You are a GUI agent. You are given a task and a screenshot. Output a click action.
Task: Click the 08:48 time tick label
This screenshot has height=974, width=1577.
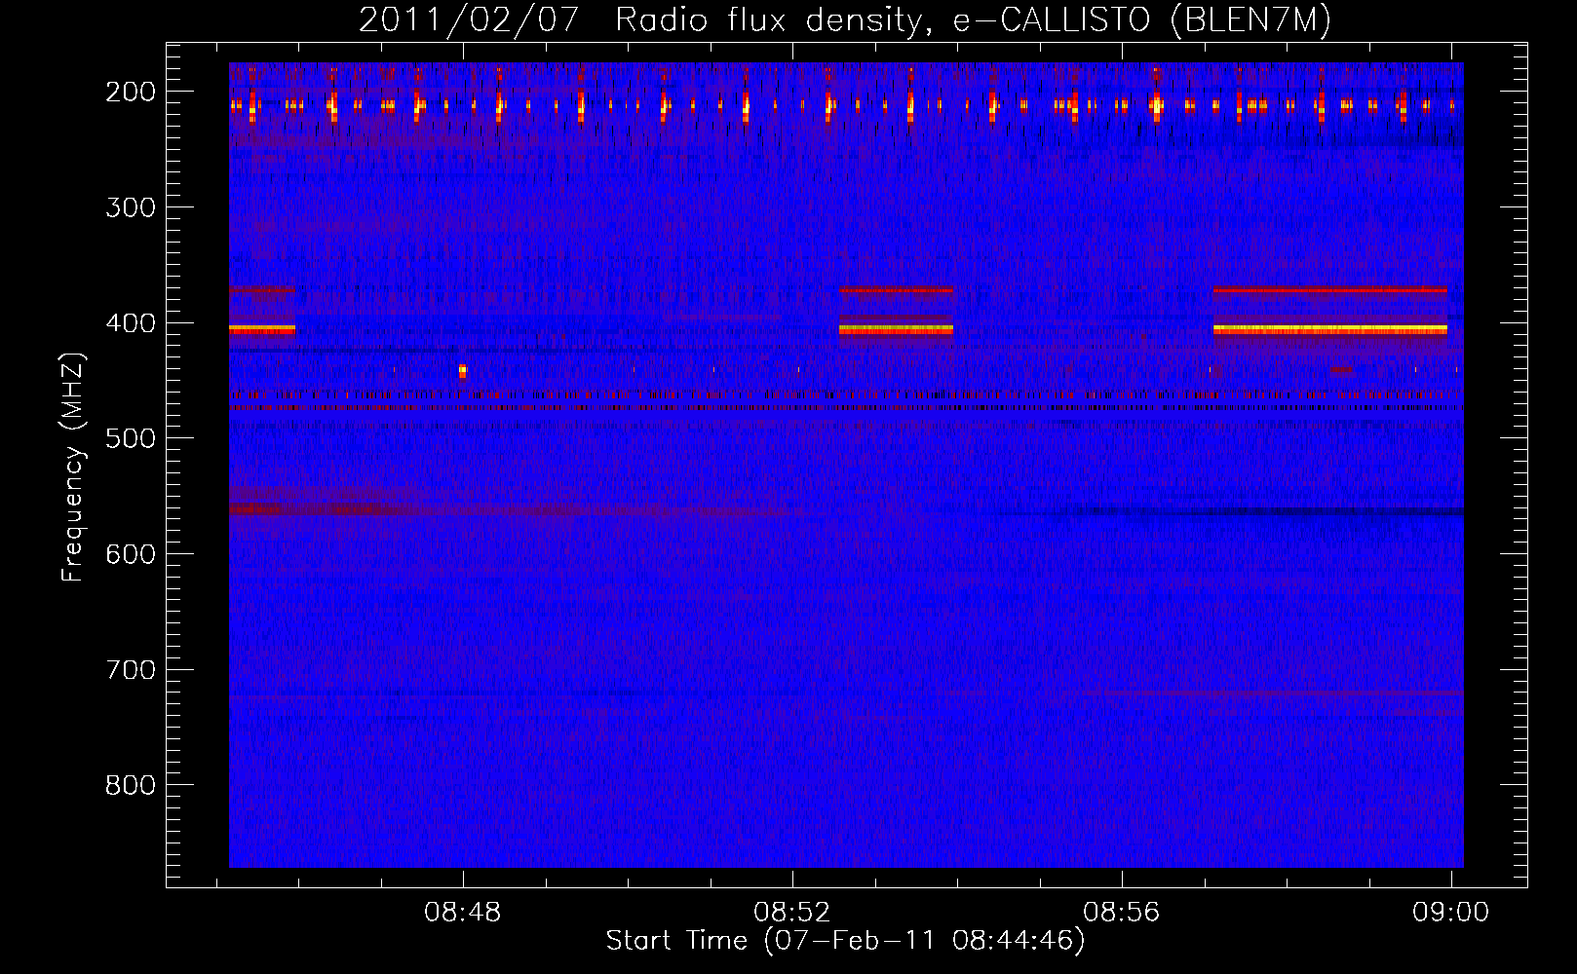(463, 913)
